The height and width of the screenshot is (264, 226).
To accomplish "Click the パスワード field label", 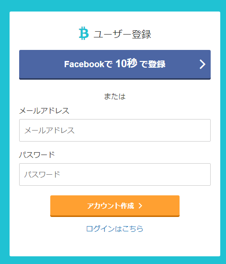I will pos(37,155).
